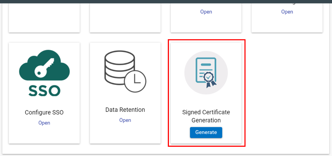Viewport: 332px width, 156px height.
Task: Click the SSO cloud key icon
Action: [44, 73]
